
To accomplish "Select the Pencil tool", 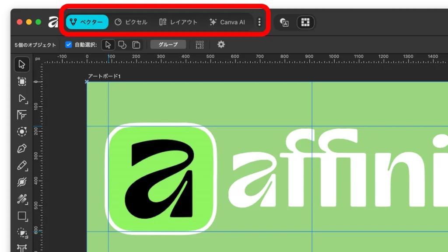I will tap(21, 165).
